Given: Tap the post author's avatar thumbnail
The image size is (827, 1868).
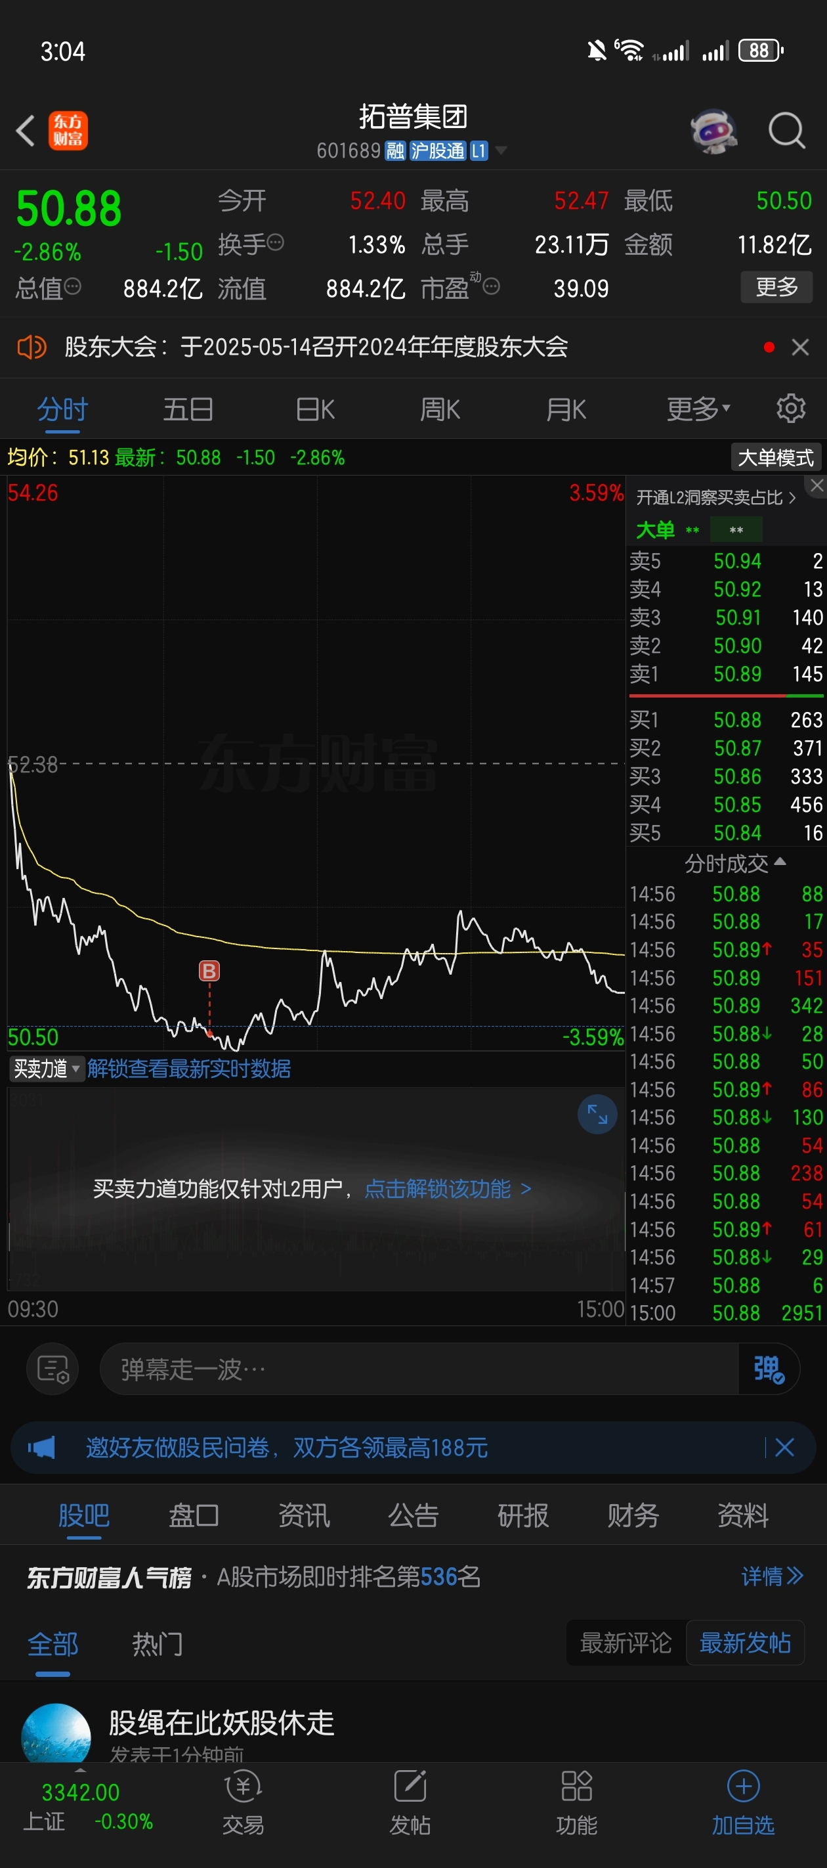Looking at the screenshot, I should pos(56,1734).
